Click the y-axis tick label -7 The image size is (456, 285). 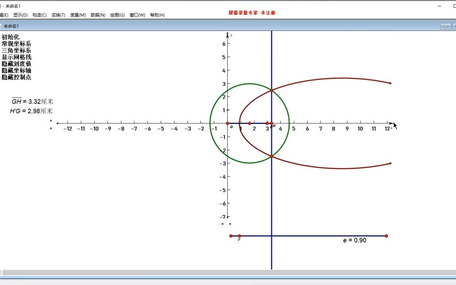point(222,217)
